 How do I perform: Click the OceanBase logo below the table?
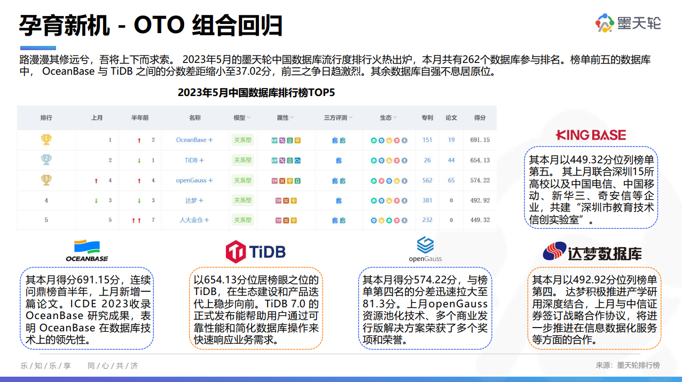tap(87, 251)
